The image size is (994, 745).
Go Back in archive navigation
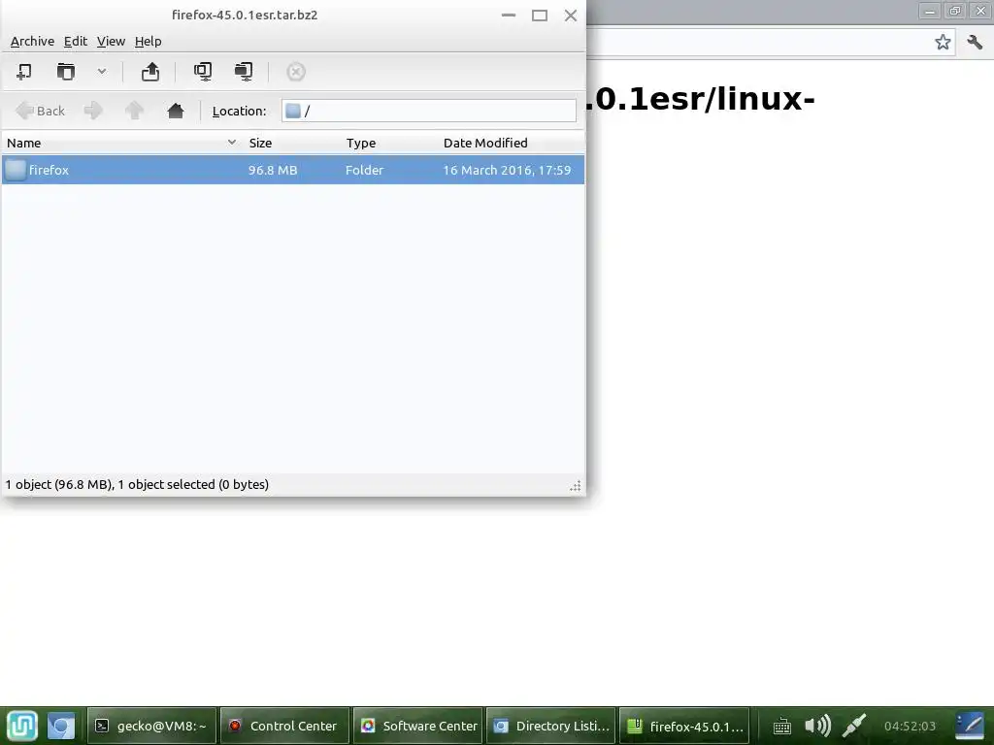point(40,111)
